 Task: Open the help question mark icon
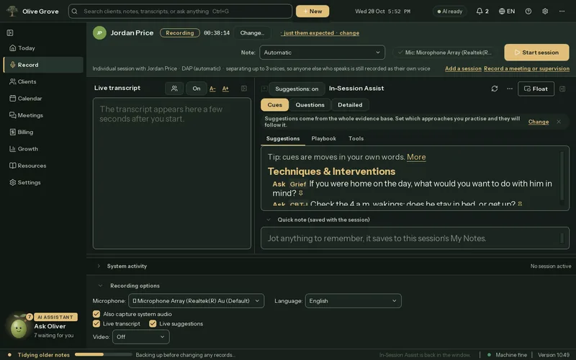click(x=528, y=12)
